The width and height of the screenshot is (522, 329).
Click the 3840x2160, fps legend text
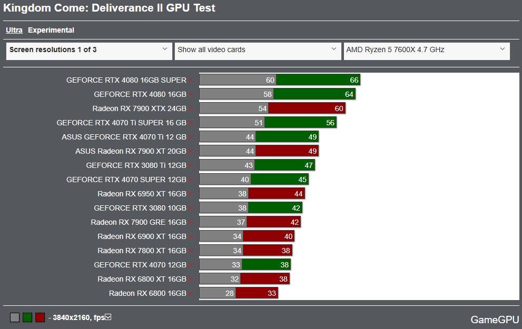click(78, 318)
